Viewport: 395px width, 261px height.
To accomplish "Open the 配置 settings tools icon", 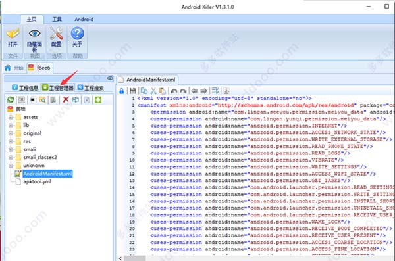I will pyautogui.click(x=56, y=34).
